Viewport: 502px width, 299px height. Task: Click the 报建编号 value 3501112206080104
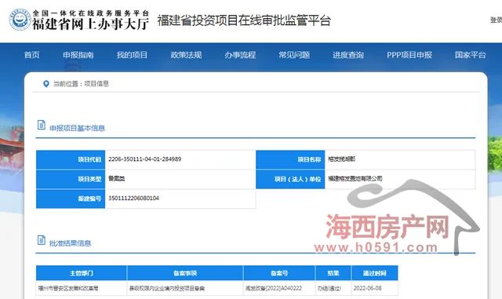click(x=134, y=198)
